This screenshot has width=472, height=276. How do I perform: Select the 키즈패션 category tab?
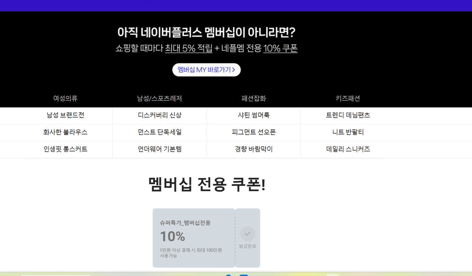click(x=348, y=98)
